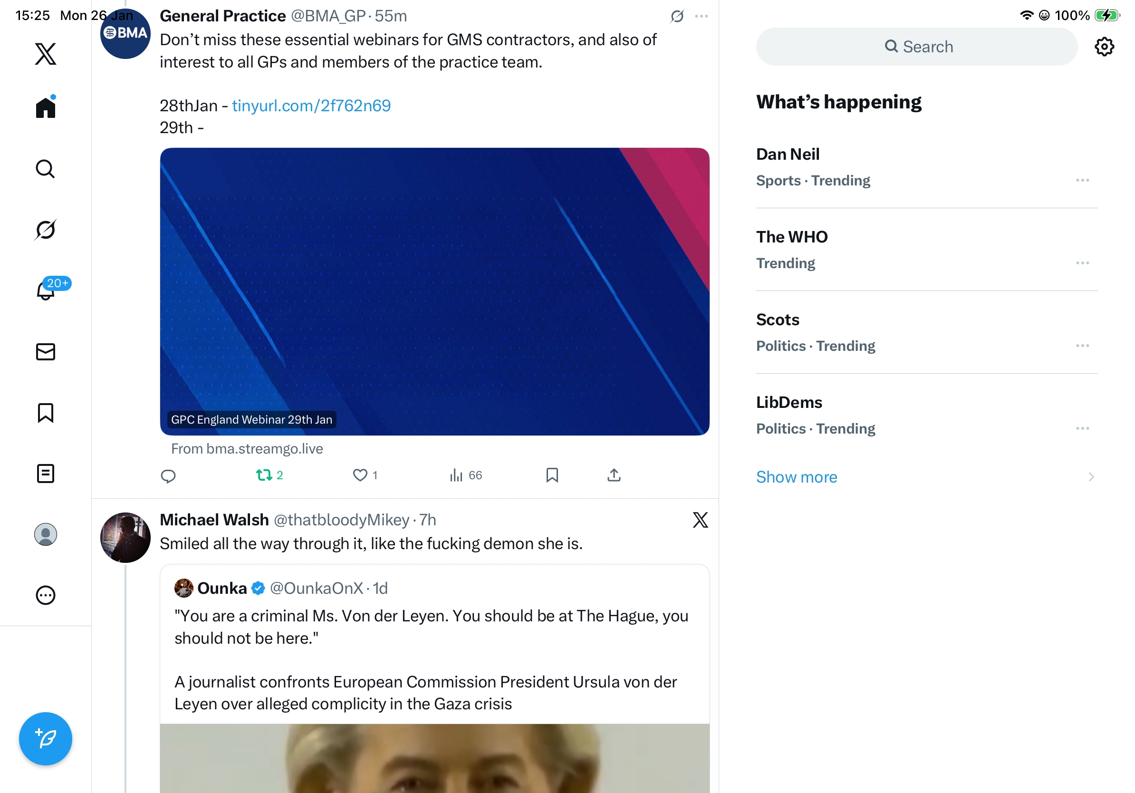Click Show more under trends
Image resolution: width=1135 pixels, height=793 pixels.
[797, 477]
